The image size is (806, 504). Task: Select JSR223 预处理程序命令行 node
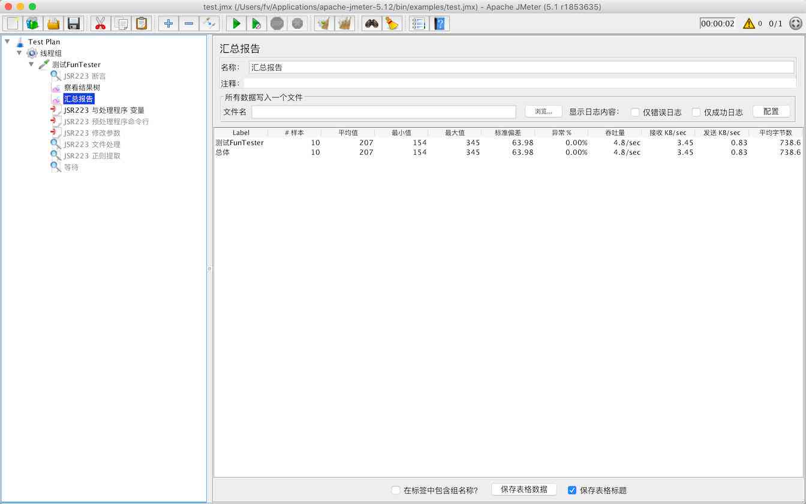tap(106, 122)
